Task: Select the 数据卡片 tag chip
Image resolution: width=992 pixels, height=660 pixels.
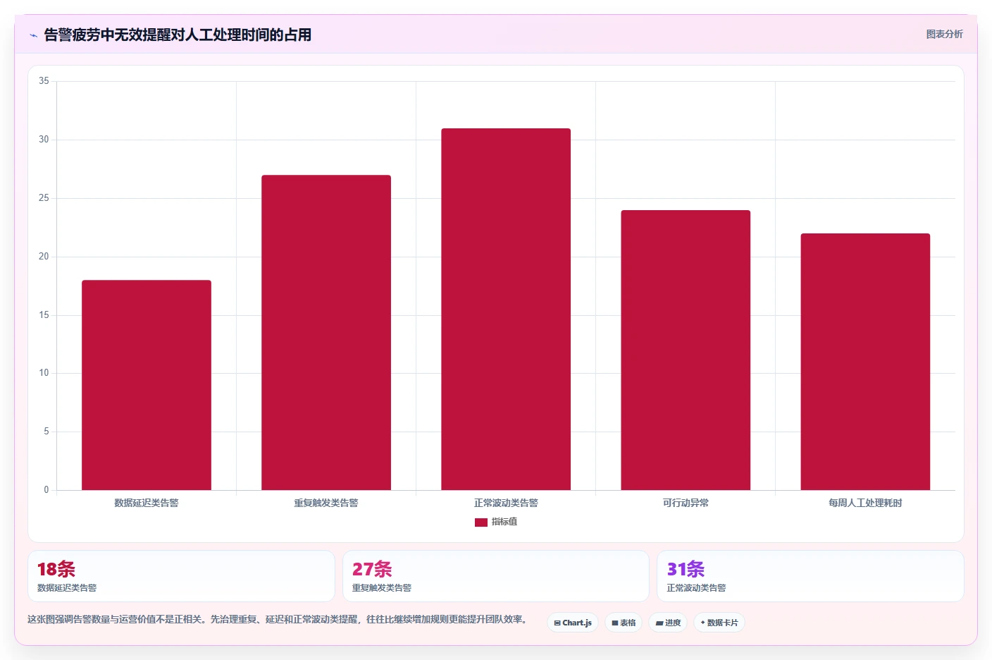Action: (719, 623)
